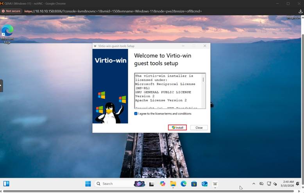
Task: Click the taskbar Search box
Action: [113, 184]
